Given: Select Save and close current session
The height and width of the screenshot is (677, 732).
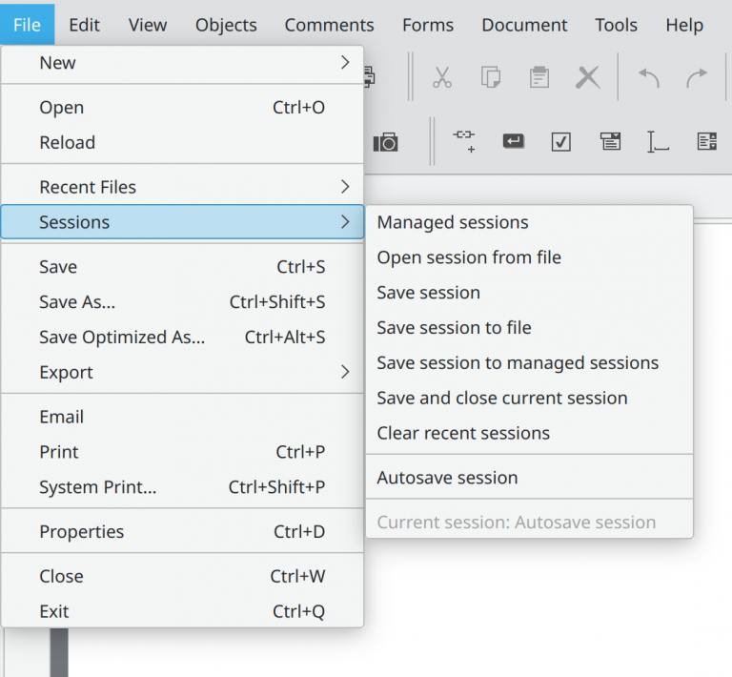Looking at the screenshot, I should point(501,398).
